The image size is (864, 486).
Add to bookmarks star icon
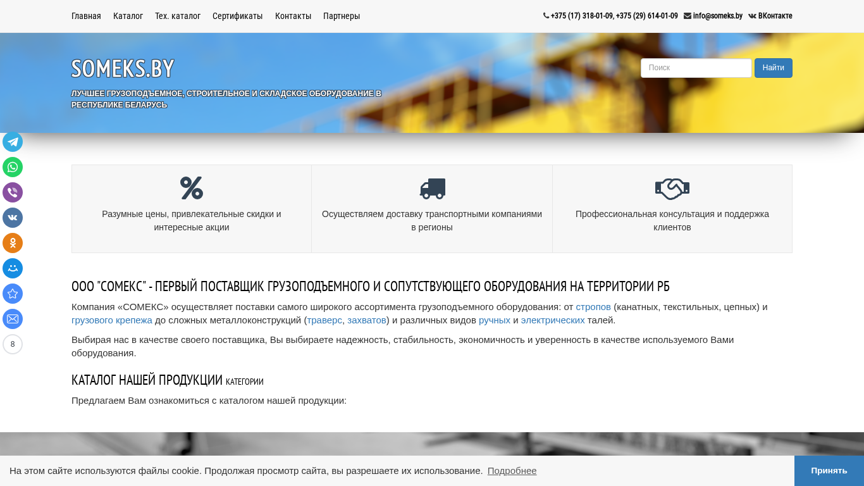(x=13, y=294)
